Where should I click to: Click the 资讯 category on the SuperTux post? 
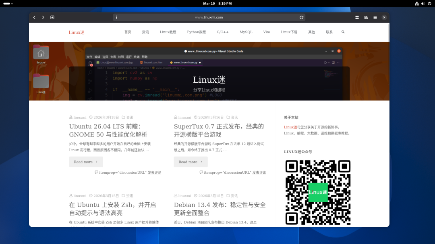click(234, 118)
